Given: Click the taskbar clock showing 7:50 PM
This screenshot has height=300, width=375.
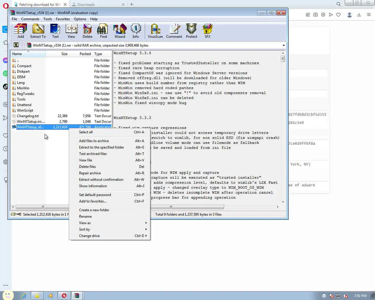Looking at the screenshot, I should click(360, 296).
